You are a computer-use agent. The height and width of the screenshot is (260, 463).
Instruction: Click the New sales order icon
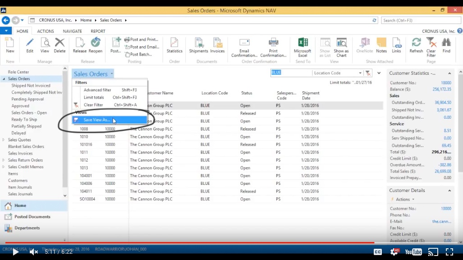10,45
